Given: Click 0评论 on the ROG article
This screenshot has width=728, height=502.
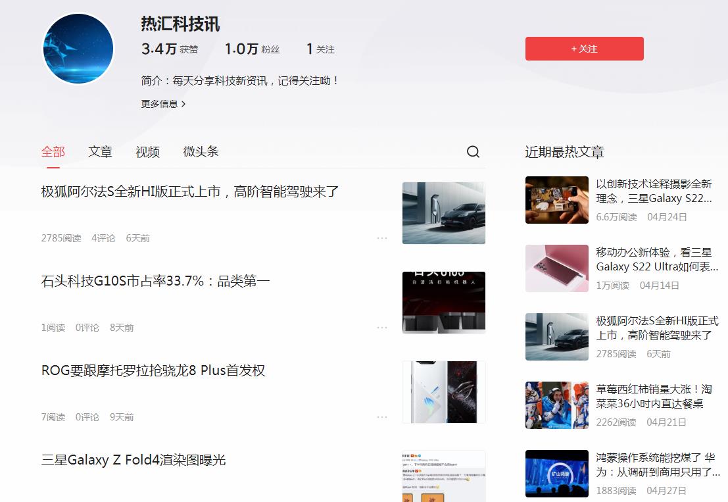Looking at the screenshot, I should click(x=87, y=418).
